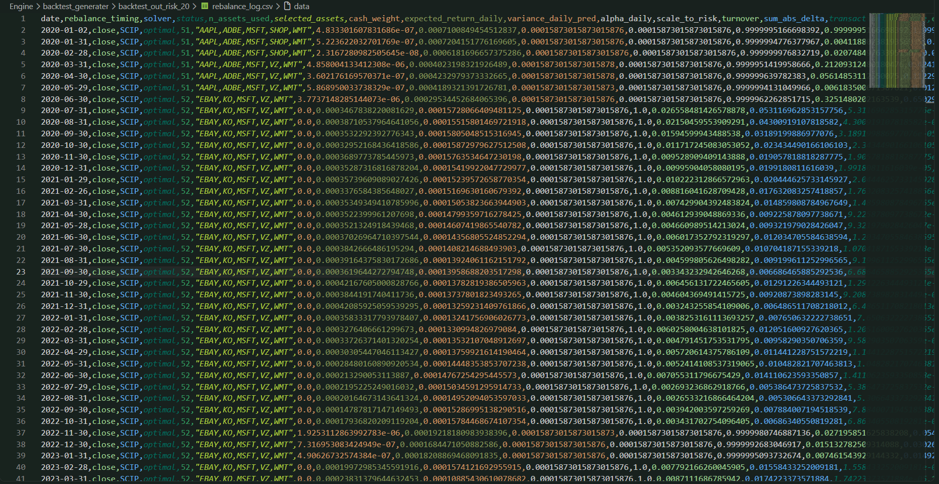Click selected_assets header field
Image resolution: width=939 pixels, height=484 pixels.
(309, 18)
